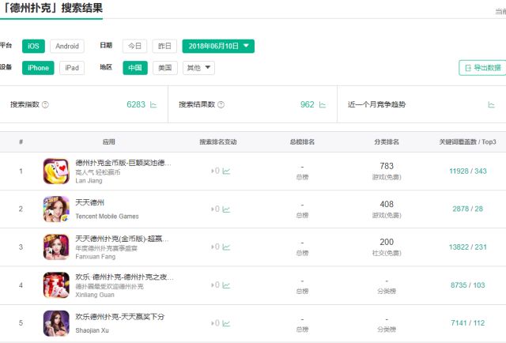506x343 pixels.
Task: Open search result count trend chart icon
Action: click(x=322, y=105)
